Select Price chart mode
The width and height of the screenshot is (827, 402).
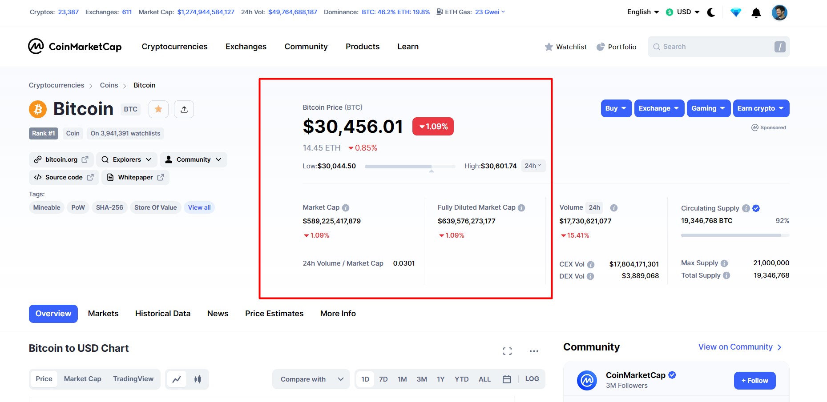pos(44,379)
